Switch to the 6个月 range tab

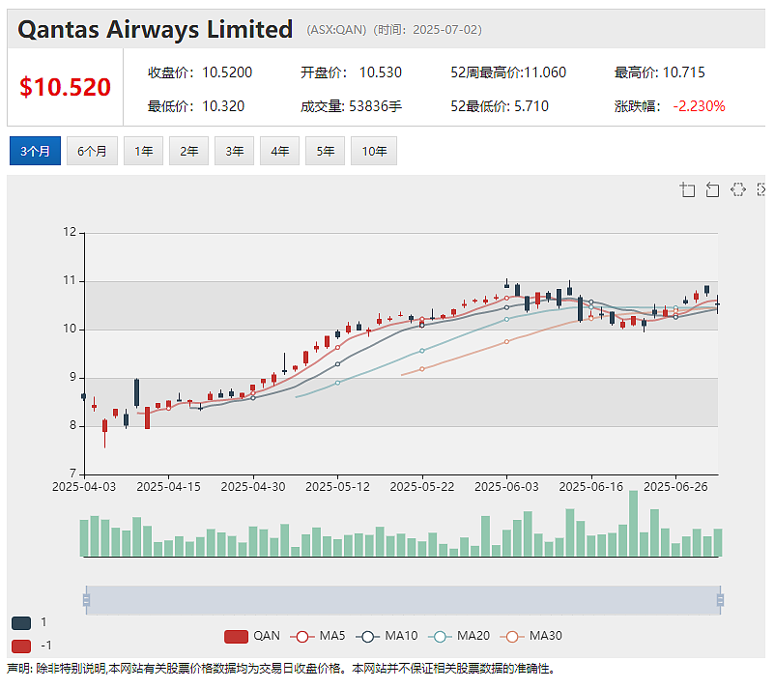click(92, 151)
